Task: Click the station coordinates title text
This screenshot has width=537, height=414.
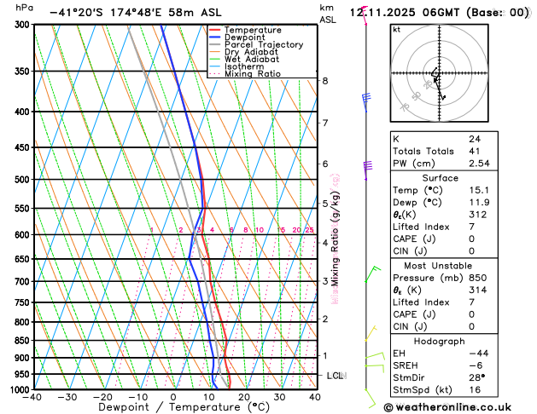Action: (136, 13)
